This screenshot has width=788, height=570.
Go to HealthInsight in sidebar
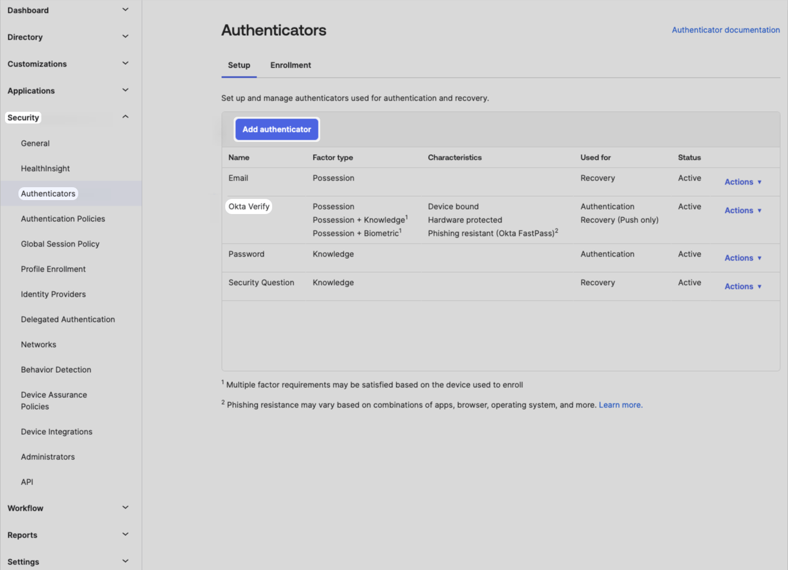pyautogui.click(x=45, y=168)
